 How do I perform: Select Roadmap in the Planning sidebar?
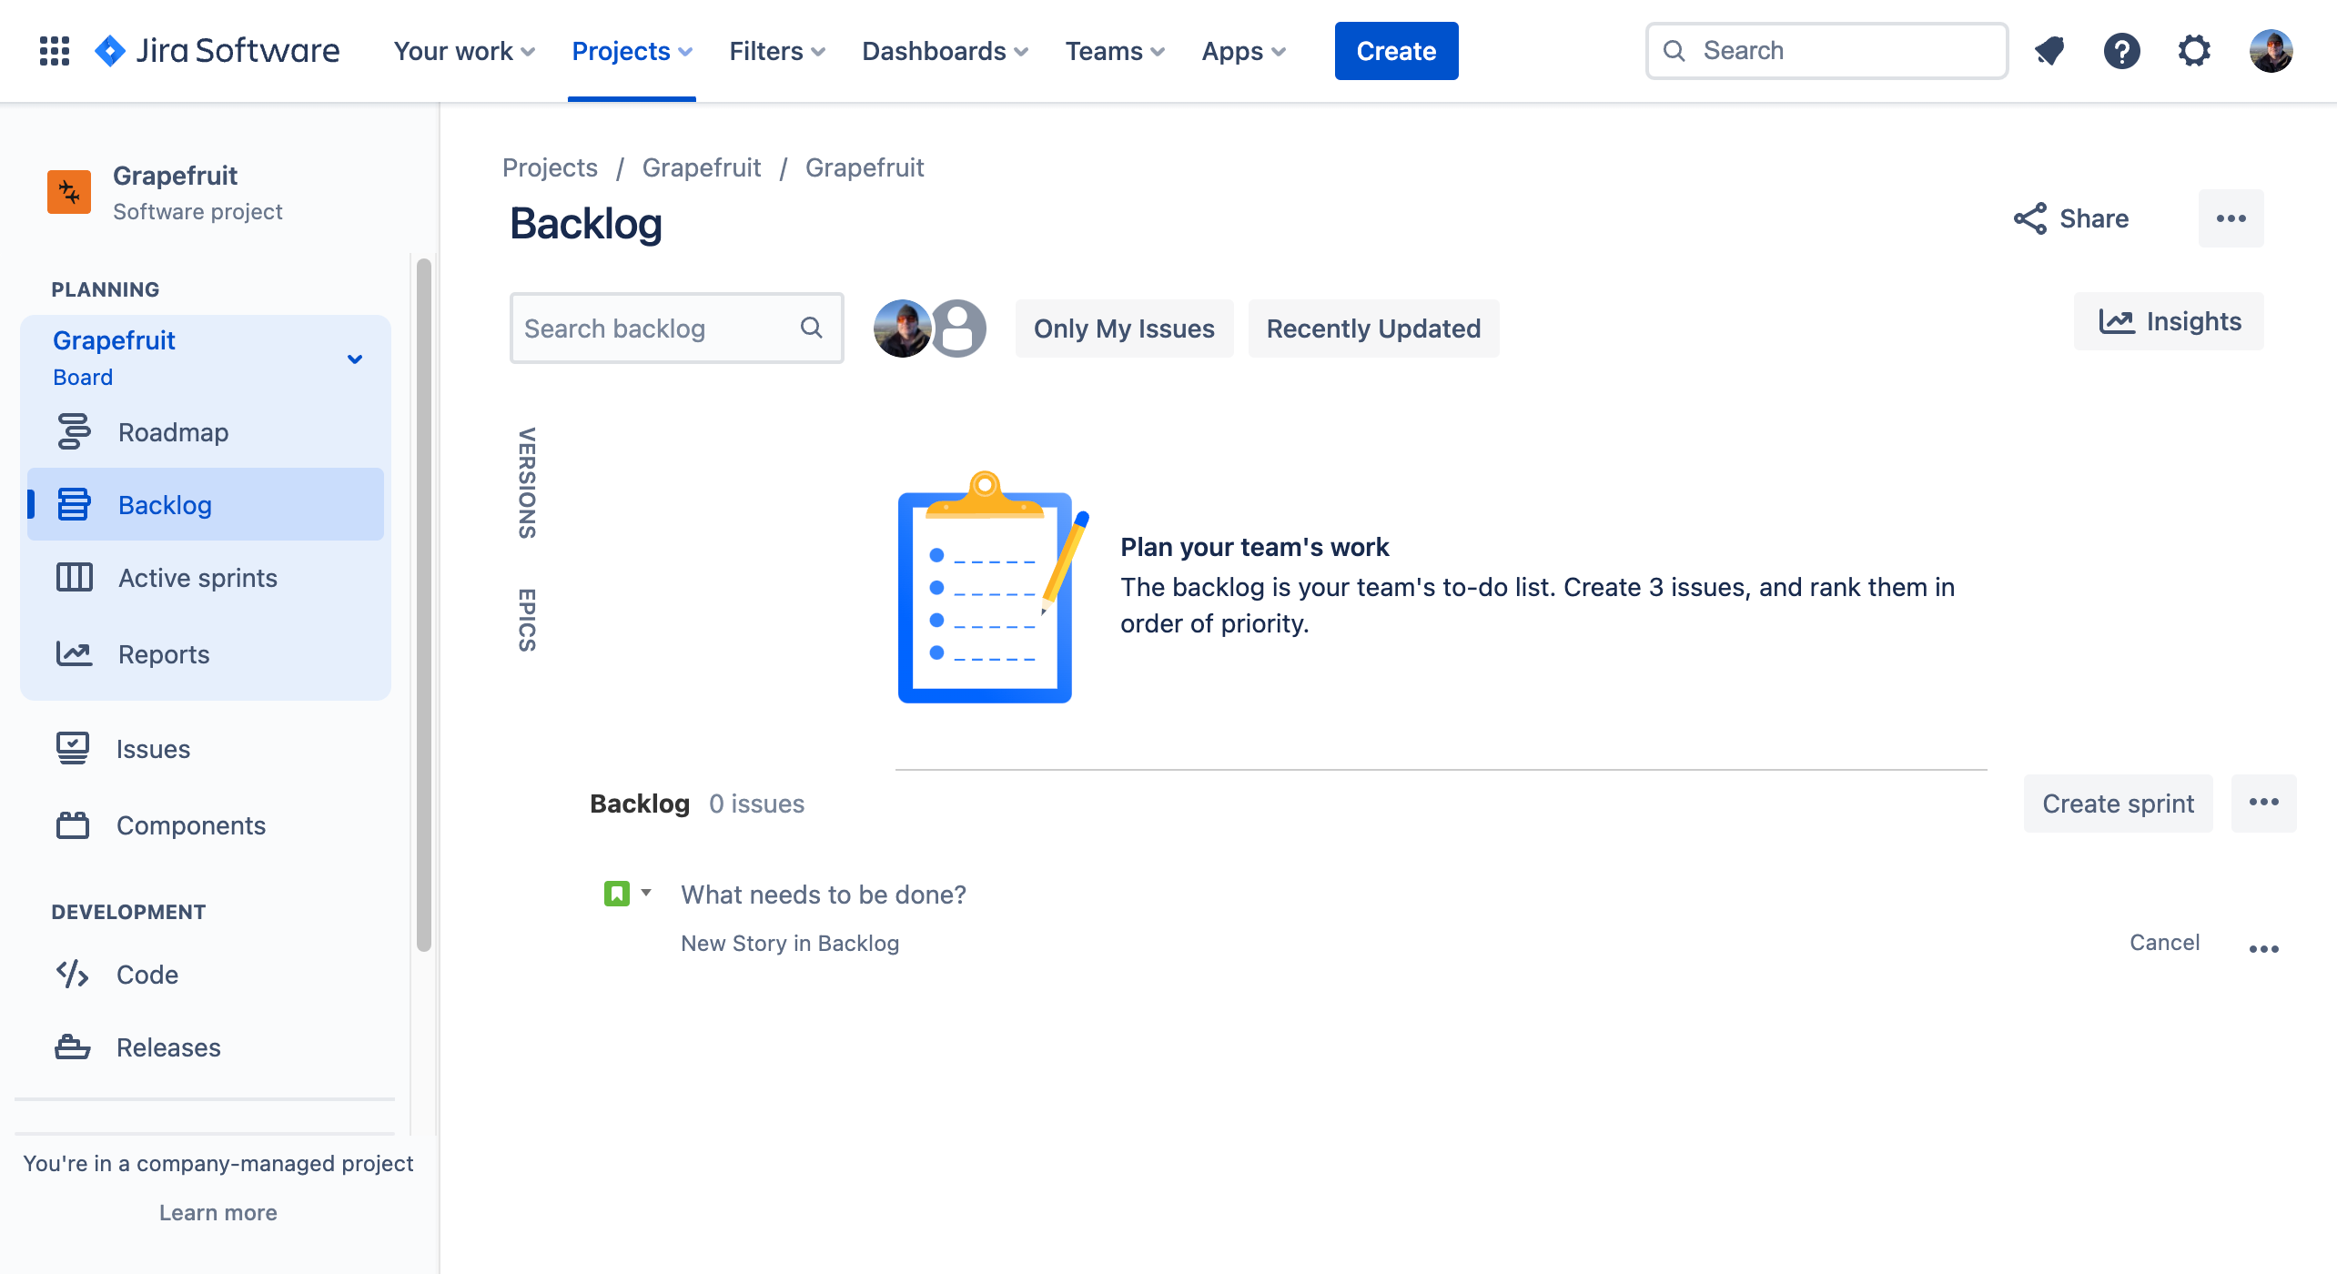click(x=172, y=431)
